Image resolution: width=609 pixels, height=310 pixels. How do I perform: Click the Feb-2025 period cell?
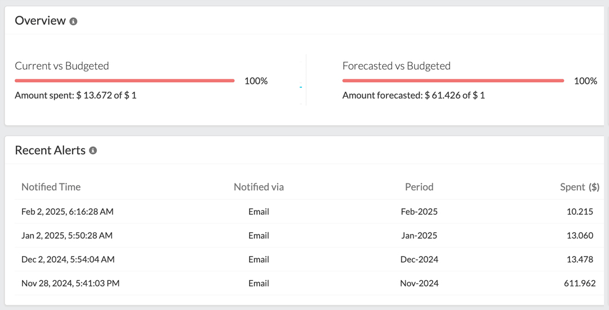pyautogui.click(x=419, y=212)
